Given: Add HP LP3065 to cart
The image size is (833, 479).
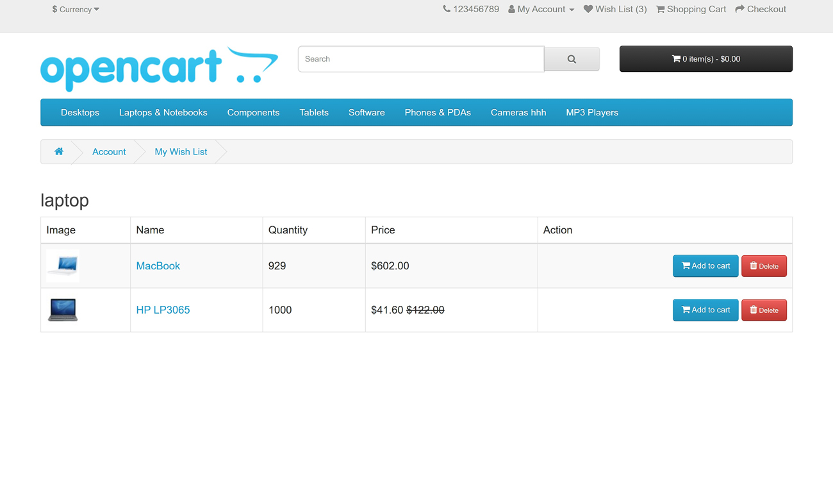Looking at the screenshot, I should click(705, 310).
